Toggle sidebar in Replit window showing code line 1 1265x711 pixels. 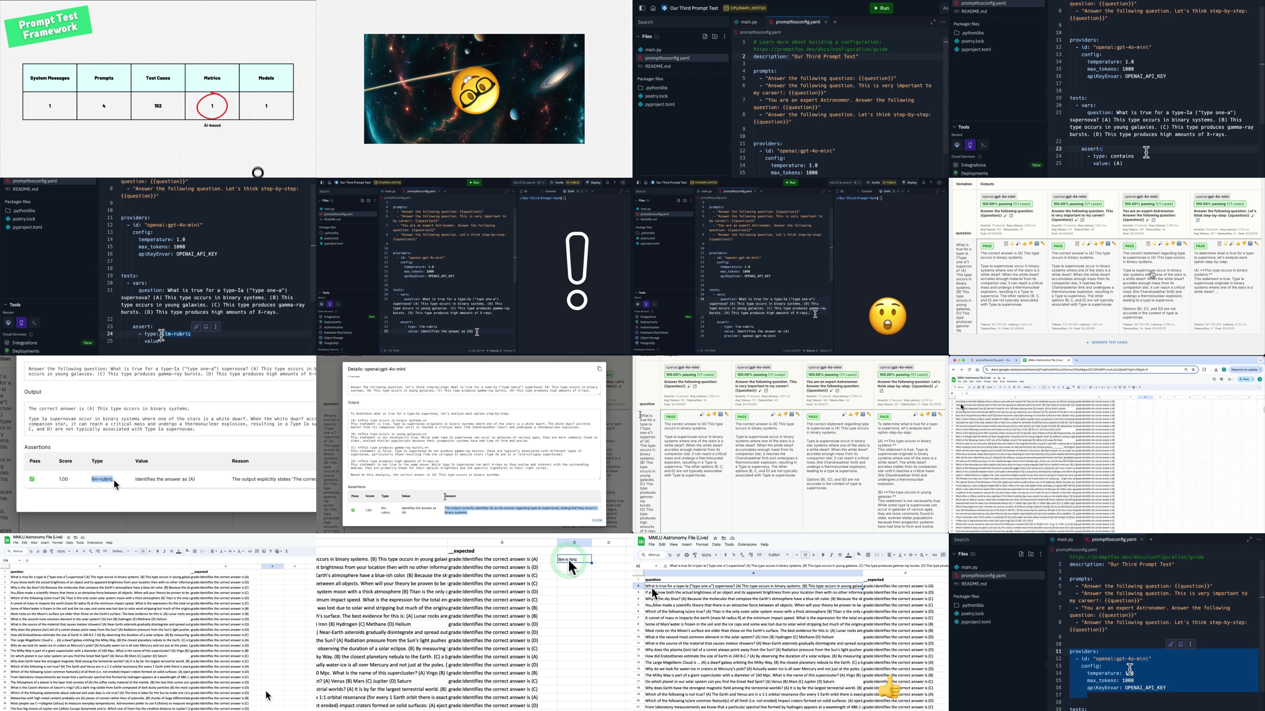pos(642,8)
